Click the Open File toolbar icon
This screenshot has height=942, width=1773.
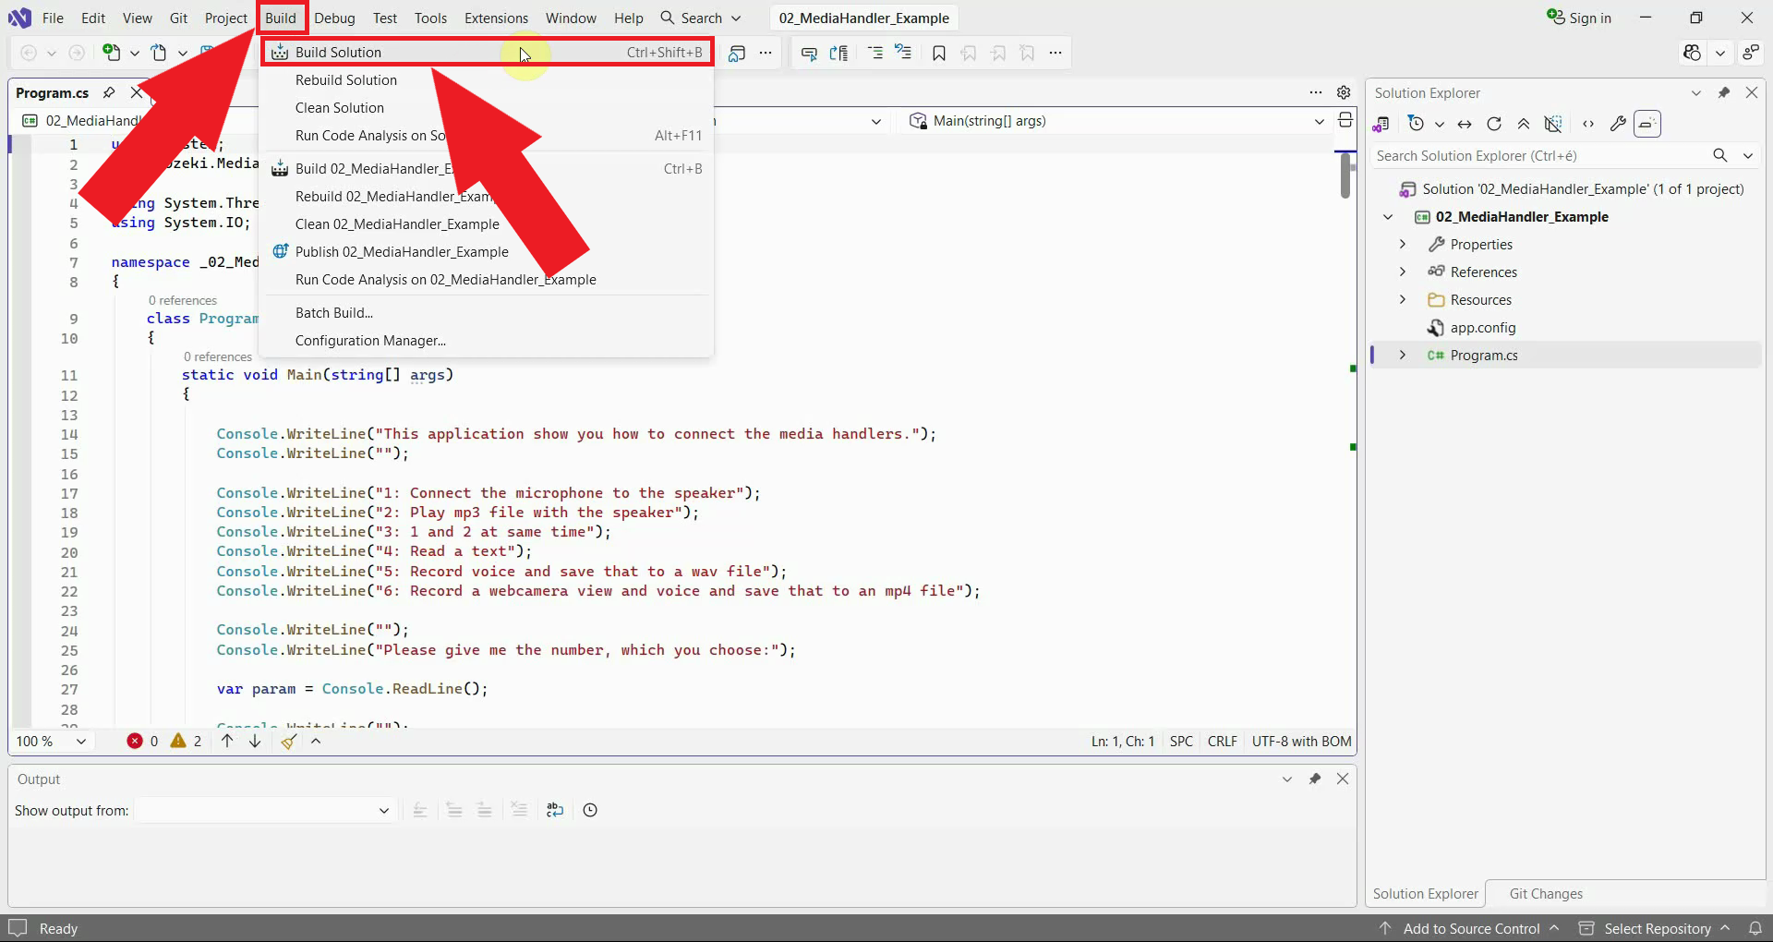(x=159, y=53)
